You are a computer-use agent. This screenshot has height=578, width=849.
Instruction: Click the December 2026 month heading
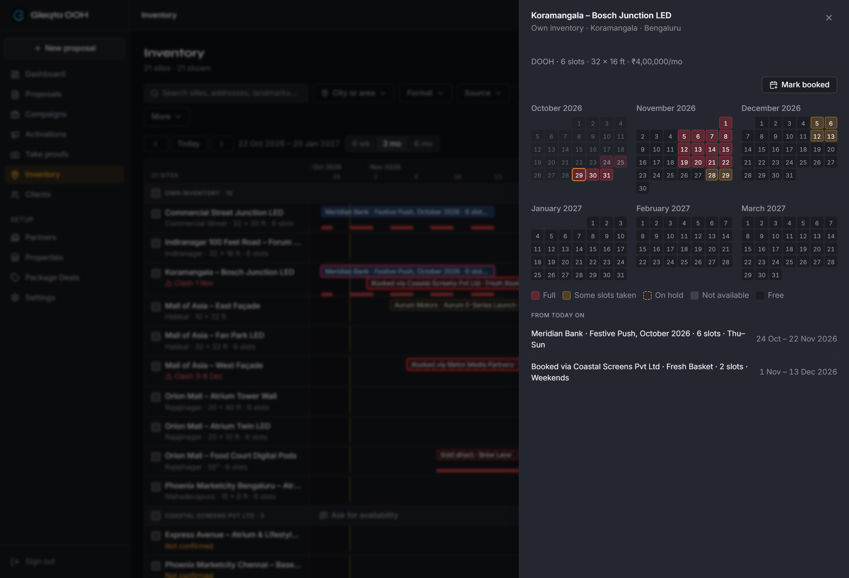point(771,108)
